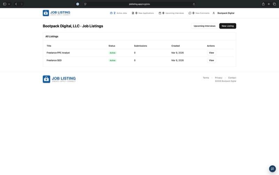Open a new tab with plus icon

click(269, 4)
